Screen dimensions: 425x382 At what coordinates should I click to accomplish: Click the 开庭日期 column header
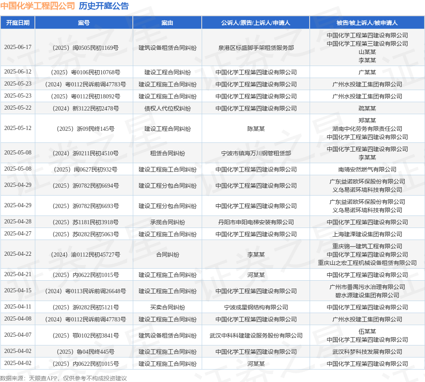(17, 23)
